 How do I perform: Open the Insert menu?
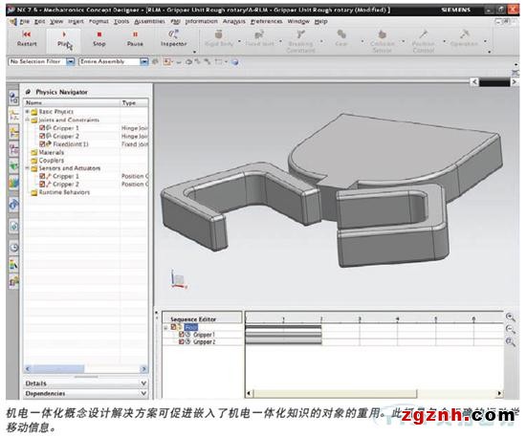pyautogui.click(x=76, y=21)
